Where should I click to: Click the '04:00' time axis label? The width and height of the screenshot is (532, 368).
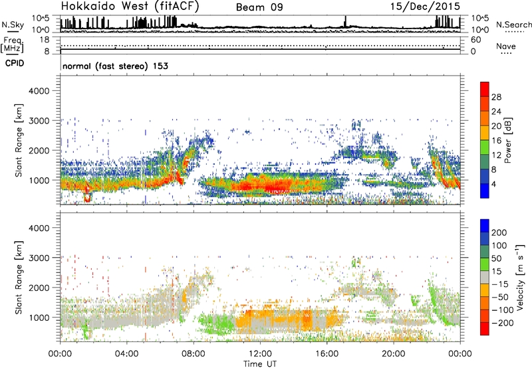tap(127, 354)
